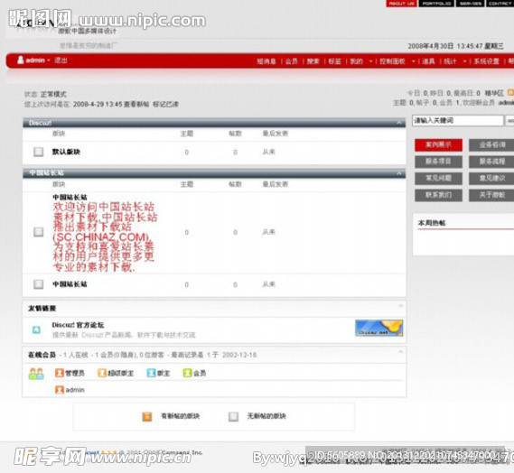Open the ABOUT US top tab

click(x=402, y=4)
